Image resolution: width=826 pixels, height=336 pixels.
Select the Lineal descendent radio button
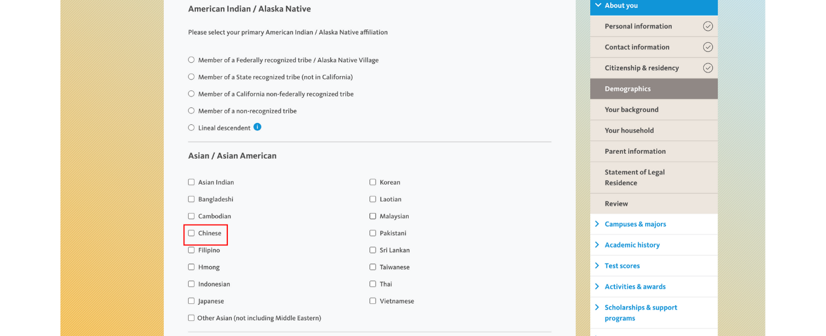[x=191, y=127]
